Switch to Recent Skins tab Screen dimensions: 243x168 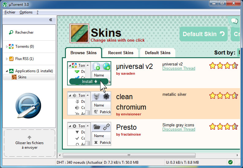[121, 53]
